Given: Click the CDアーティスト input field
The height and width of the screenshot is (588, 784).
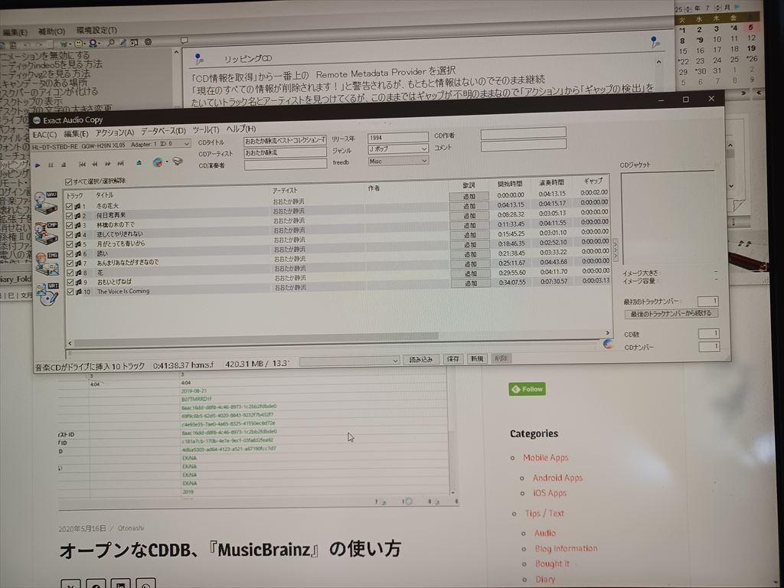Looking at the screenshot, I should (x=285, y=152).
